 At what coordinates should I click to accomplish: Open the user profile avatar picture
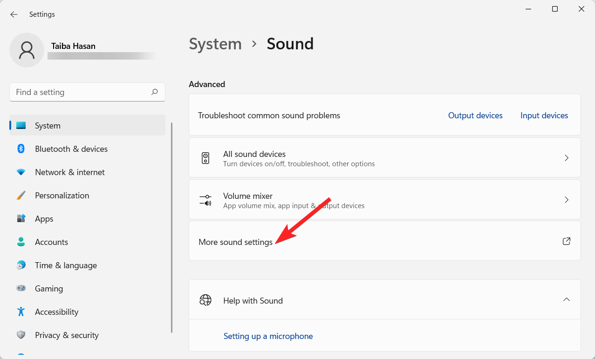(x=27, y=50)
